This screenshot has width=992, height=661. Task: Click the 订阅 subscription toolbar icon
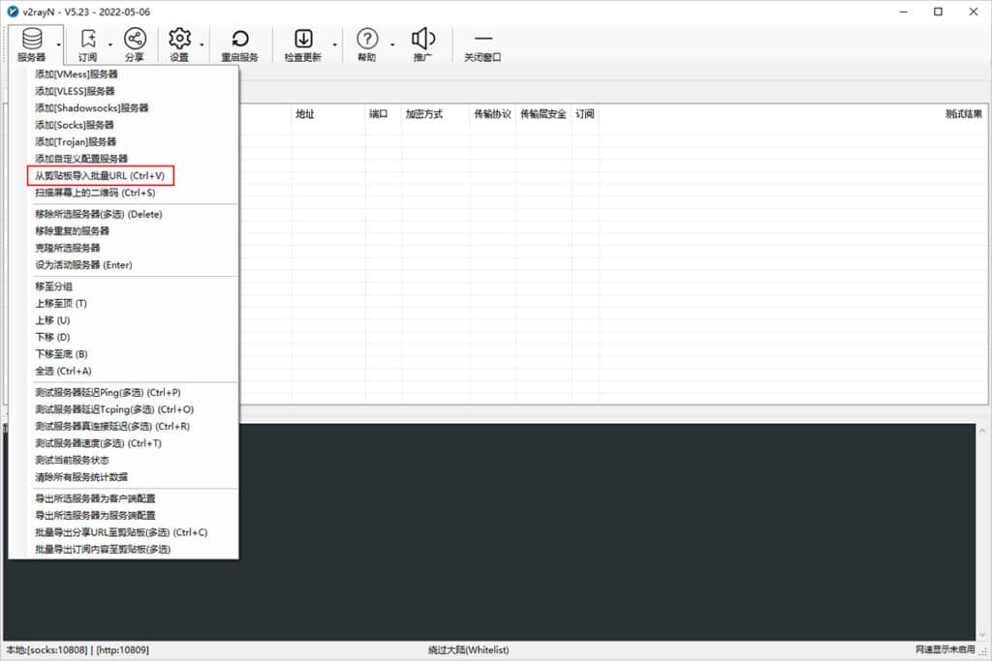pos(86,40)
